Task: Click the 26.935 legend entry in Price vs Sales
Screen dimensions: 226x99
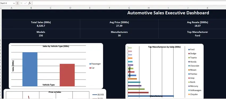Action: pyautogui.click(x=98, y=94)
